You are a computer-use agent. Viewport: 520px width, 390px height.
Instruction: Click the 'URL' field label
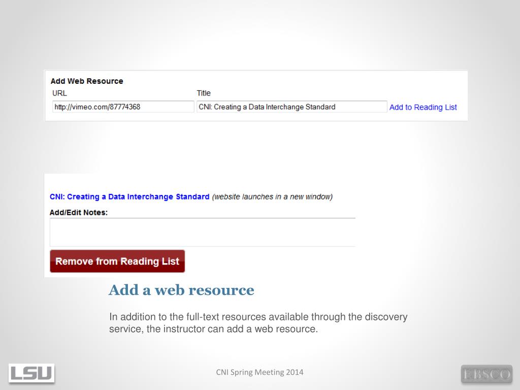click(60, 93)
